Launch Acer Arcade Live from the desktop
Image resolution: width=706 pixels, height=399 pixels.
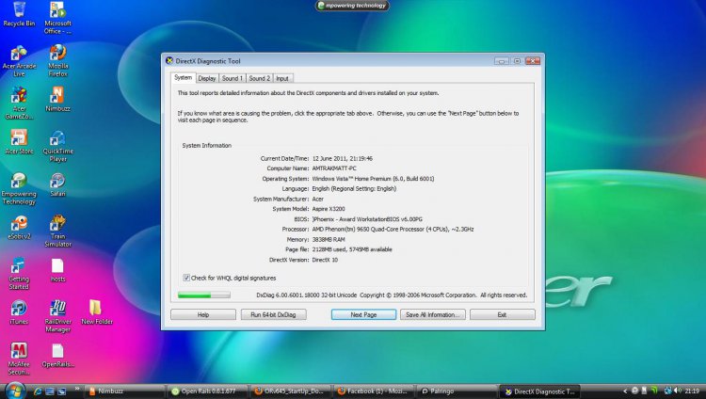[x=19, y=61]
